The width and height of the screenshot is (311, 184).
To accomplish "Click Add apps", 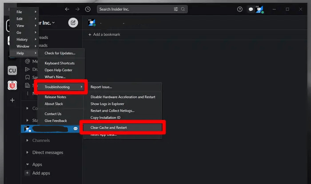I will 41,173.
